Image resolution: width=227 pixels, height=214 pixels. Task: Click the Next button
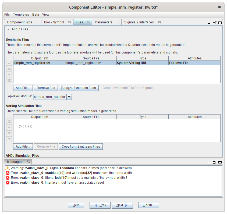(122, 205)
